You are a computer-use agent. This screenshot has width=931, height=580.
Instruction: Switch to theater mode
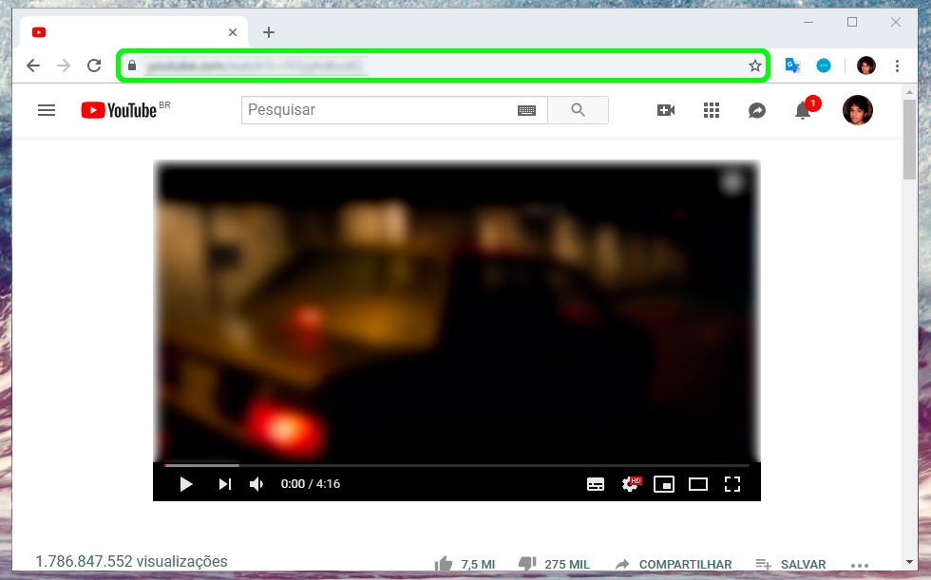(698, 484)
